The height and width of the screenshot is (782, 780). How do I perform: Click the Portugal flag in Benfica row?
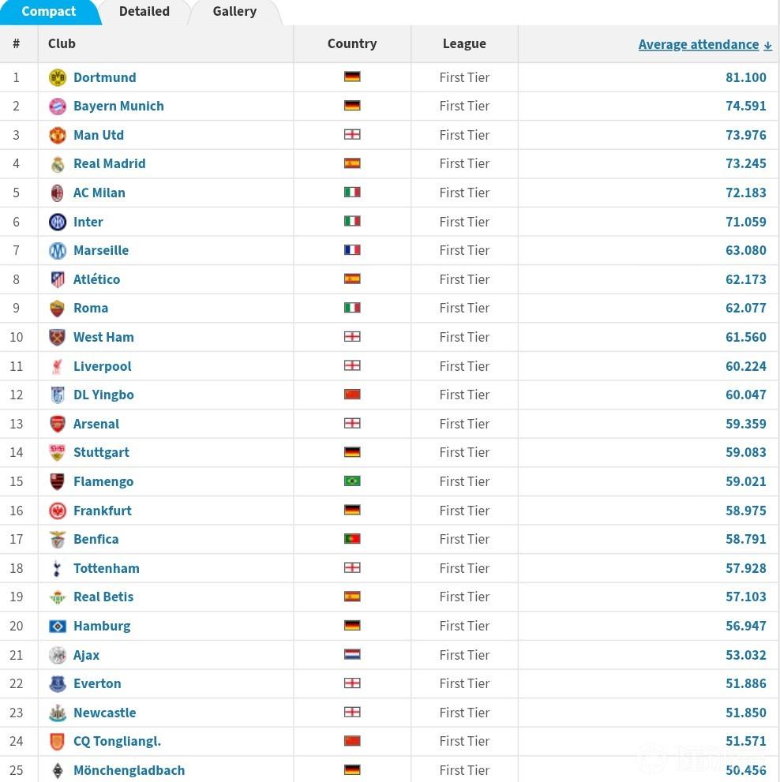(x=352, y=539)
